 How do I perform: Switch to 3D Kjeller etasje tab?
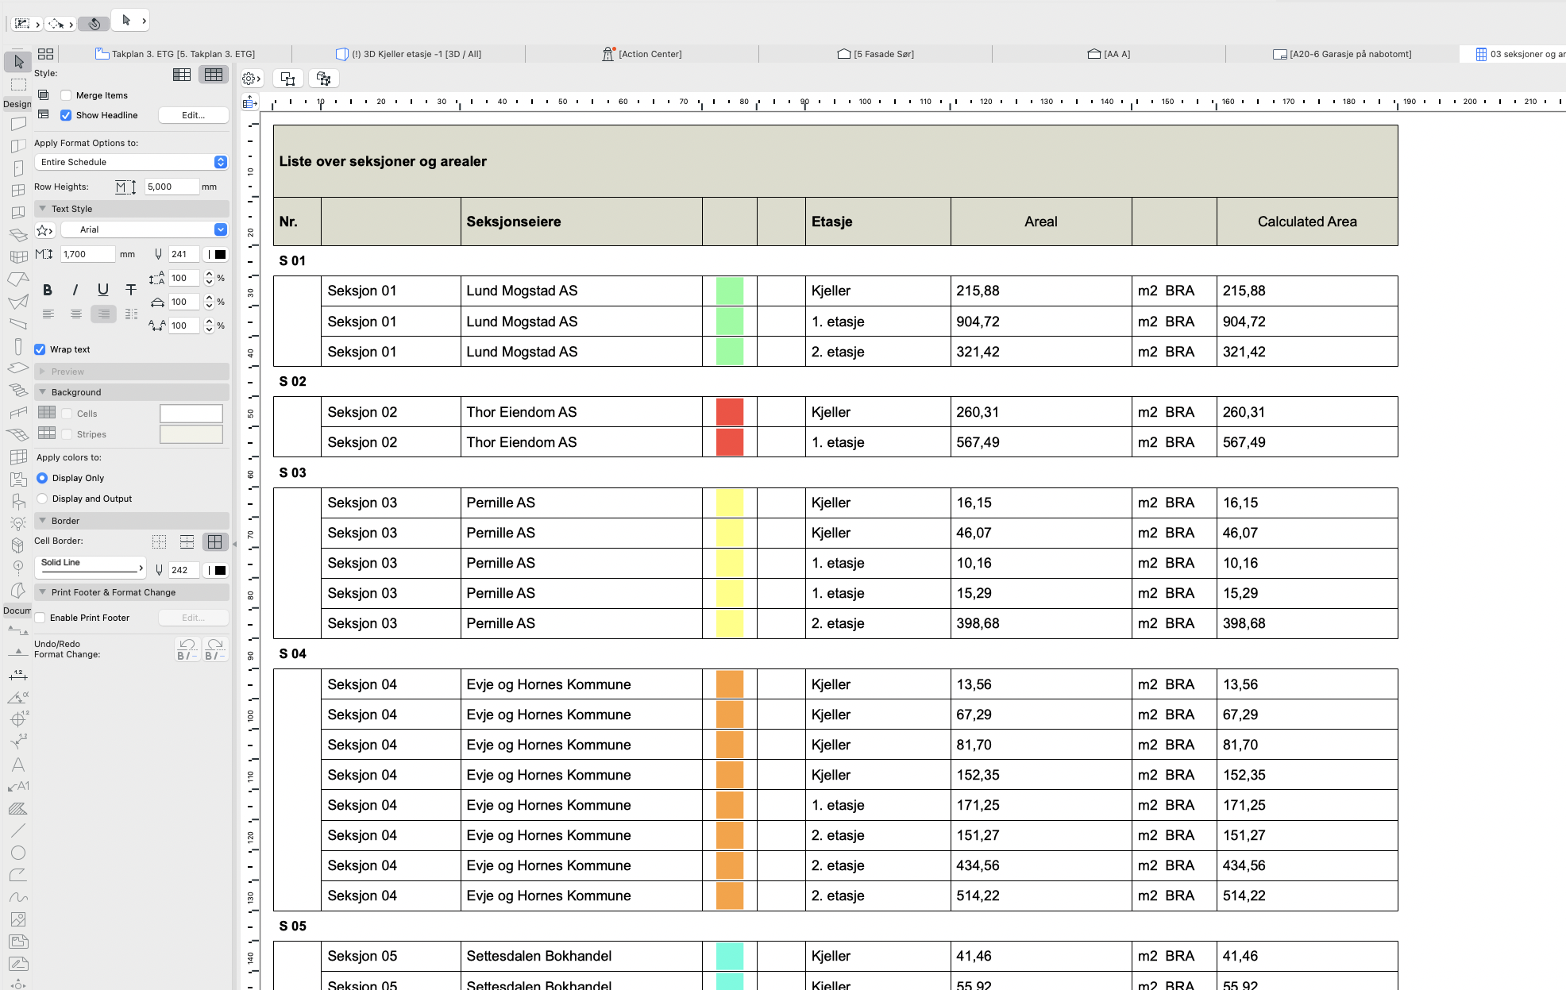pos(409,54)
